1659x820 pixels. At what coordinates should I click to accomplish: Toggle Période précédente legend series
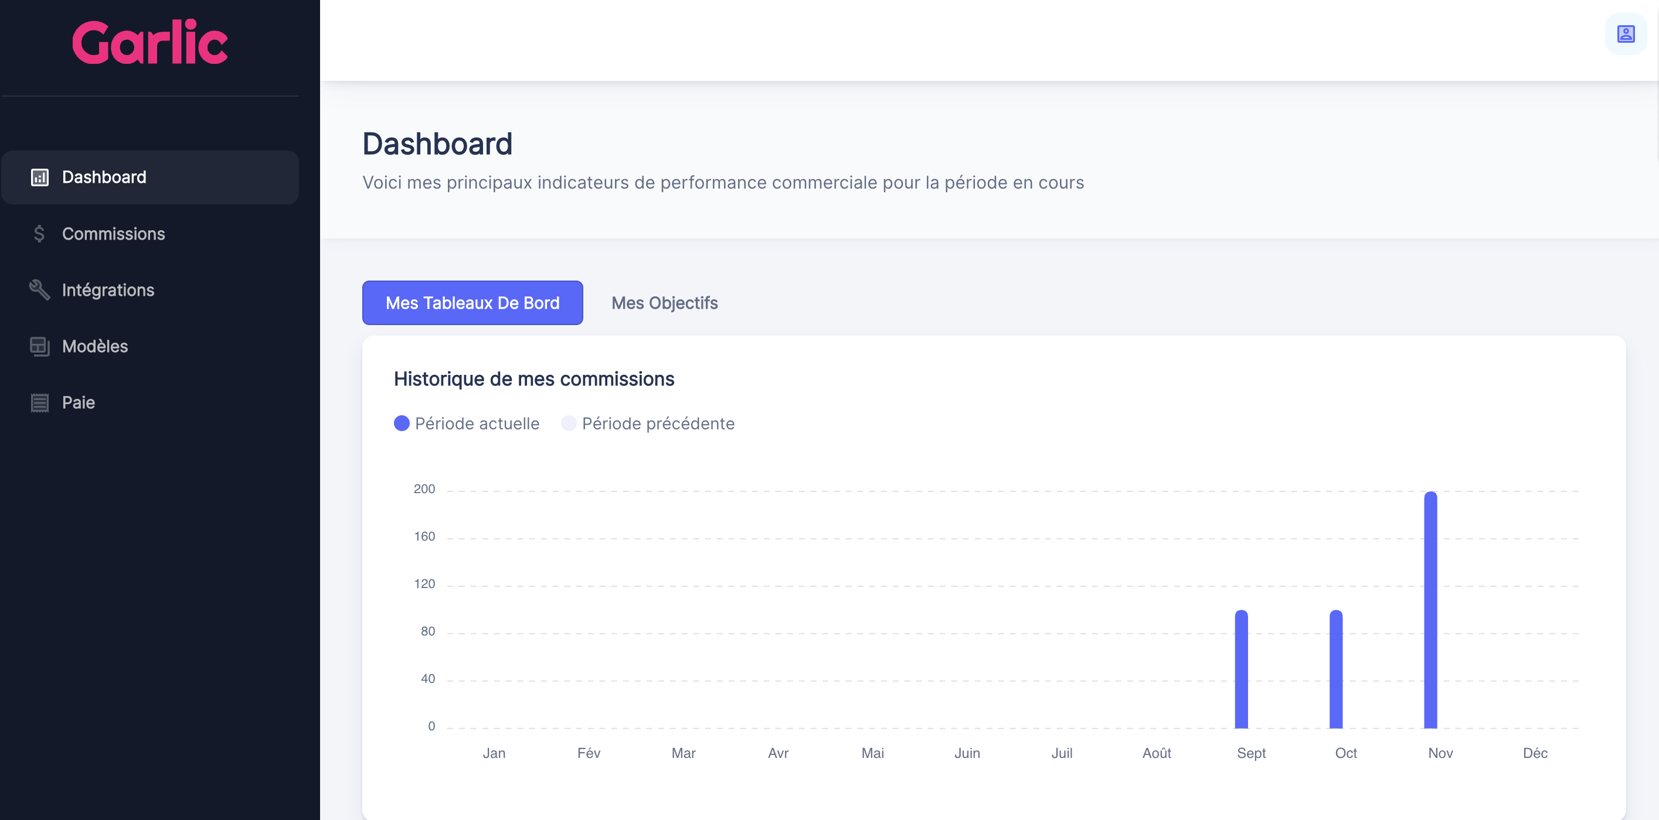tap(647, 423)
